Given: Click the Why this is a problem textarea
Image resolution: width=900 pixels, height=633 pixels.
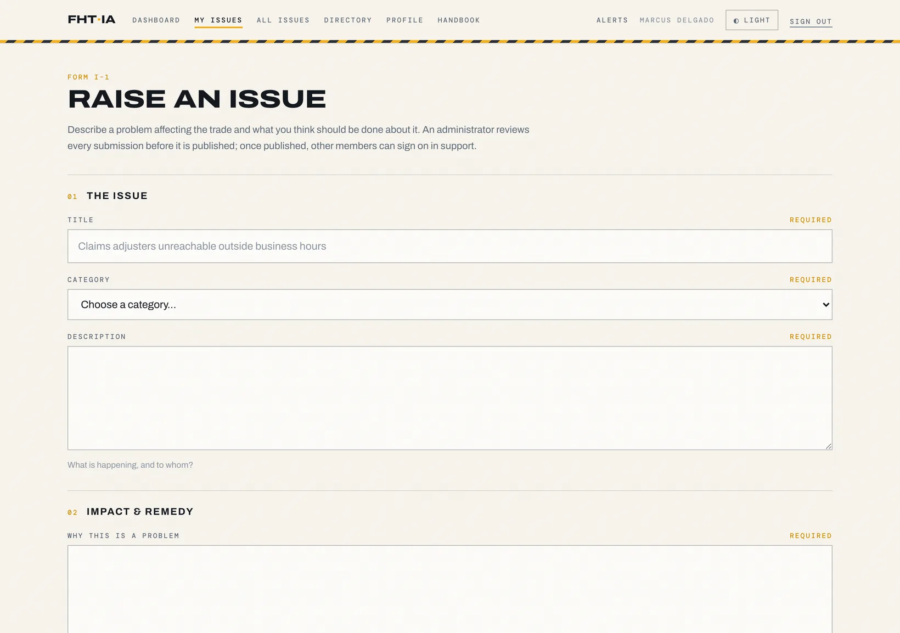Looking at the screenshot, I should pyautogui.click(x=450, y=589).
